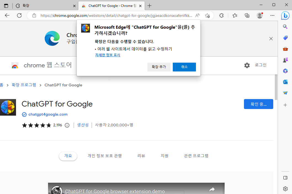Image resolution: width=292 pixels, height=194 pixels.
Task: Open the user profile avatar
Action: [260, 15]
